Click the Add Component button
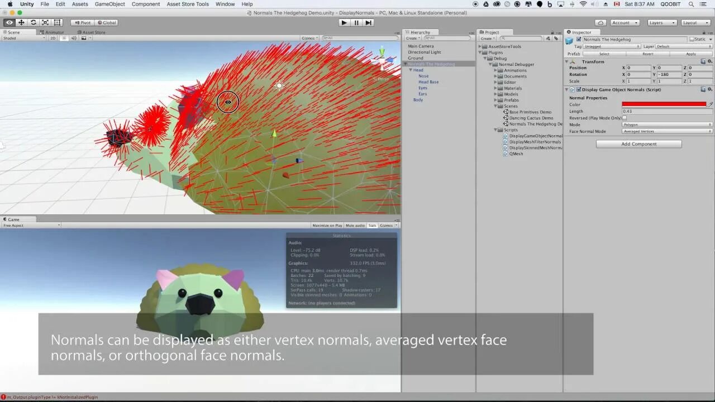Image resolution: width=715 pixels, height=402 pixels. tap(639, 144)
